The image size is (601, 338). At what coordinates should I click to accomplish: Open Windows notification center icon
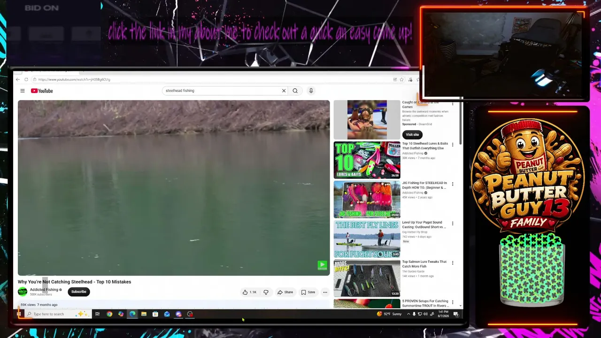coord(455,314)
